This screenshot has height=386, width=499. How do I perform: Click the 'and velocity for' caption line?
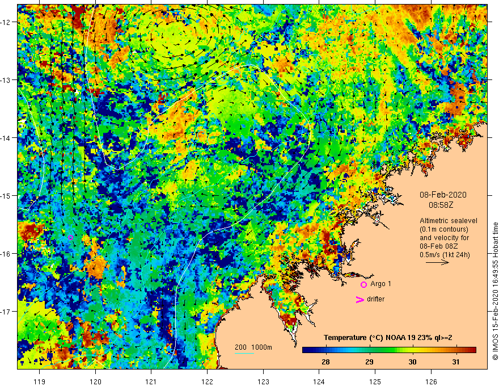444,238
